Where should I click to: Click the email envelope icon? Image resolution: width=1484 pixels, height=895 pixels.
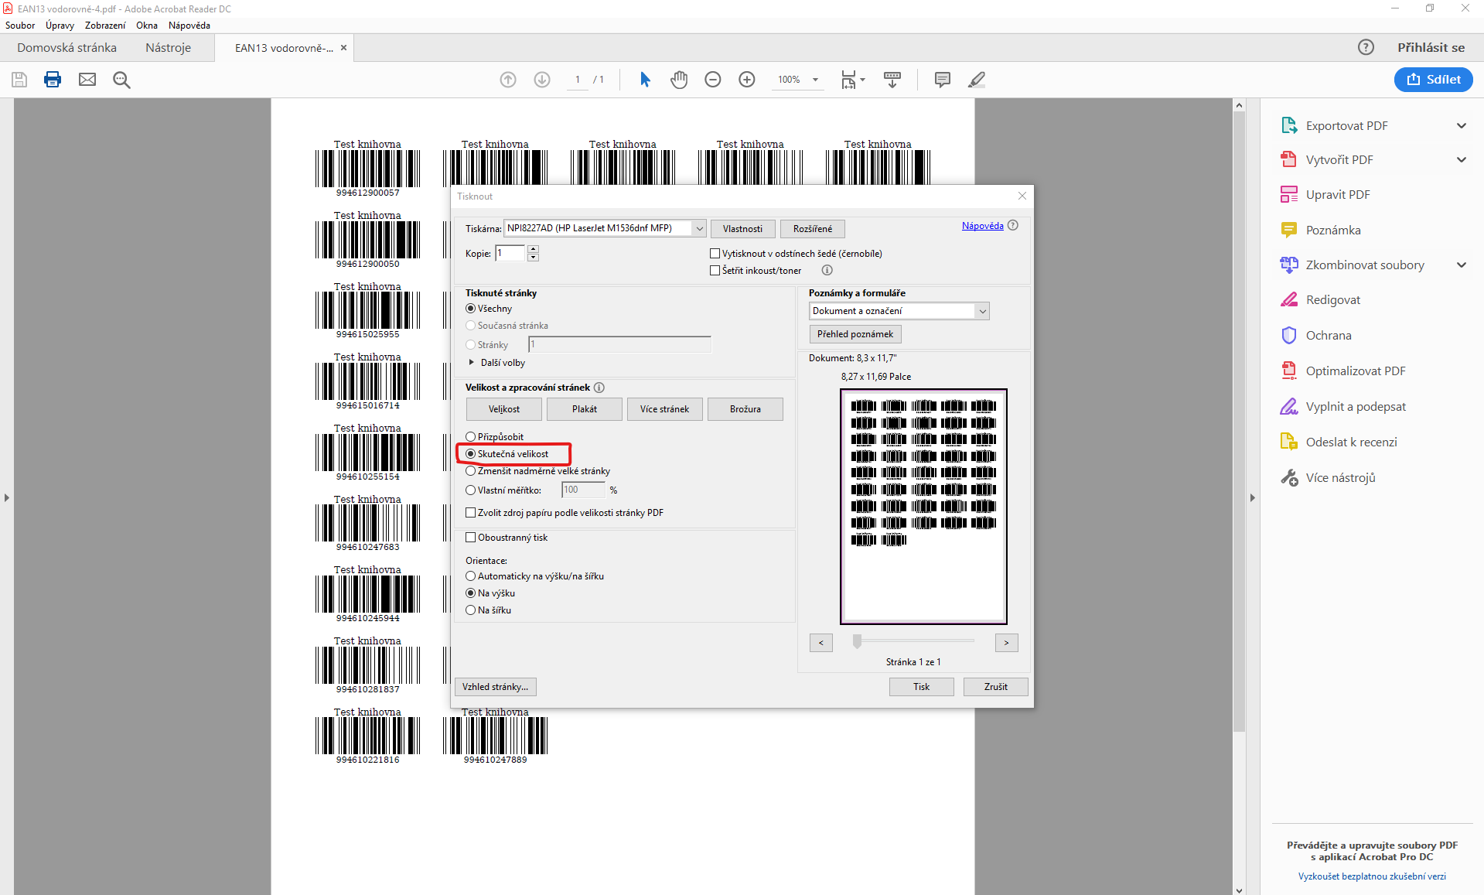click(x=87, y=80)
